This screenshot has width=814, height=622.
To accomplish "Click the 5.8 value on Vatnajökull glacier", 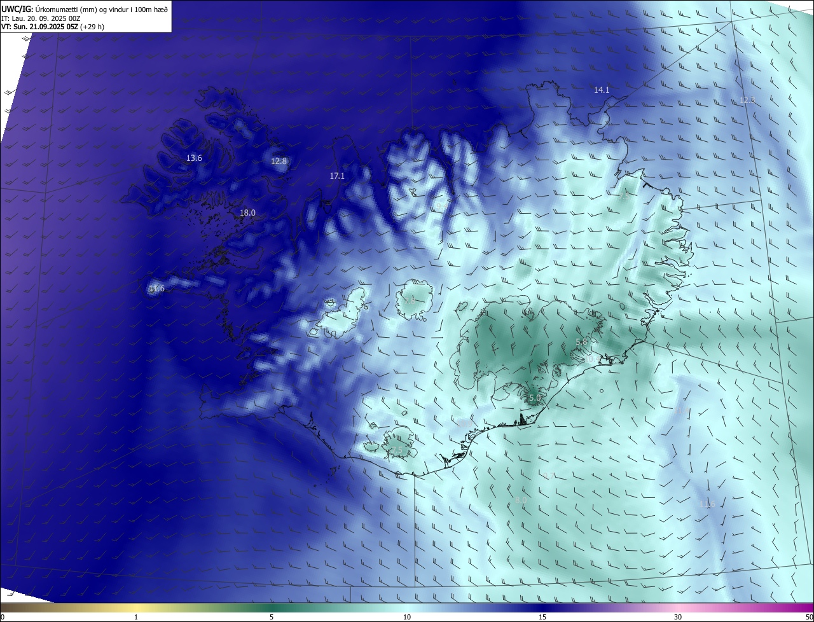I will [581, 342].
